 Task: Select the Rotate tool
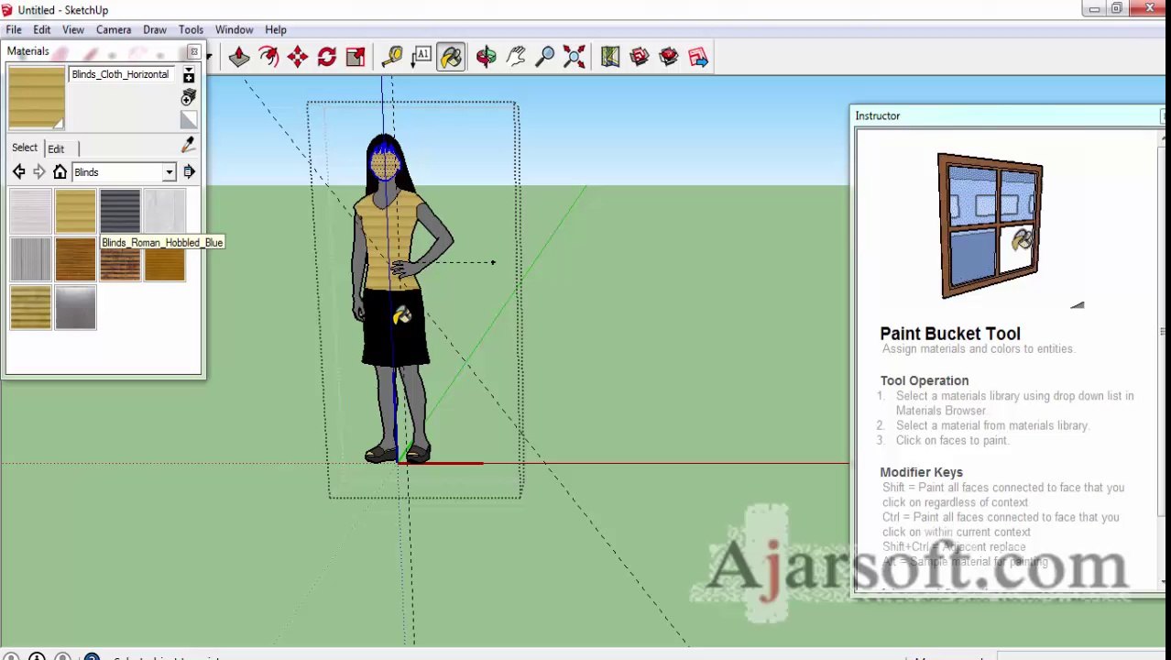327,57
